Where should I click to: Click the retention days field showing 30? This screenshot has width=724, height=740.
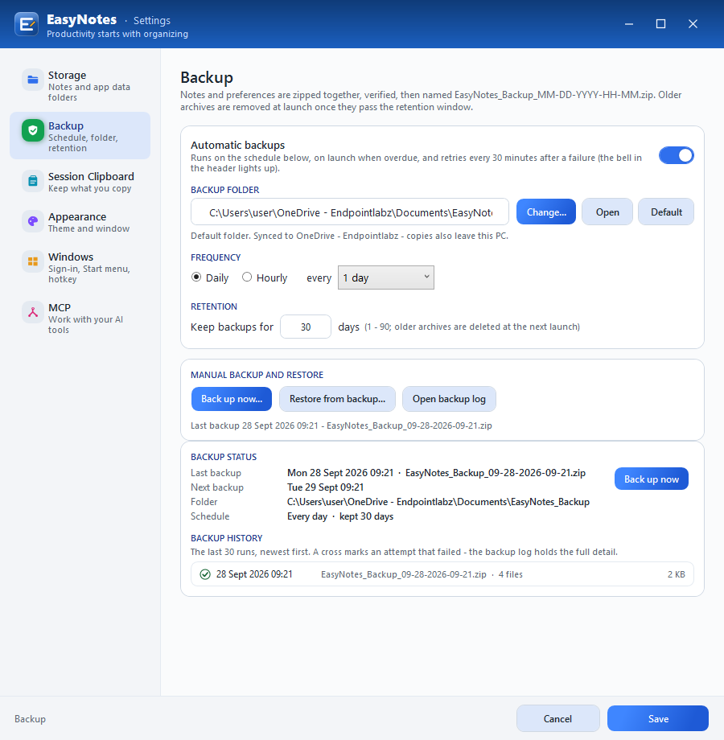(306, 327)
